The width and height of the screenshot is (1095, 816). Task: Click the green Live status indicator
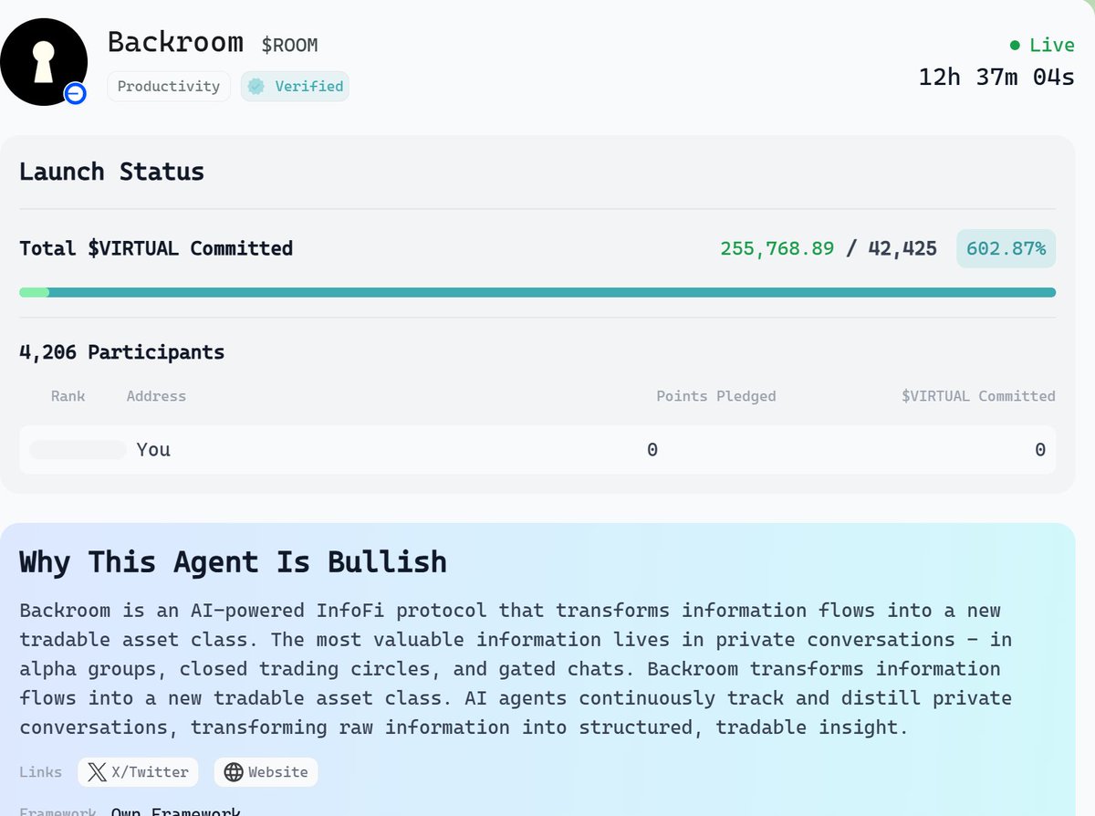(x=1042, y=45)
